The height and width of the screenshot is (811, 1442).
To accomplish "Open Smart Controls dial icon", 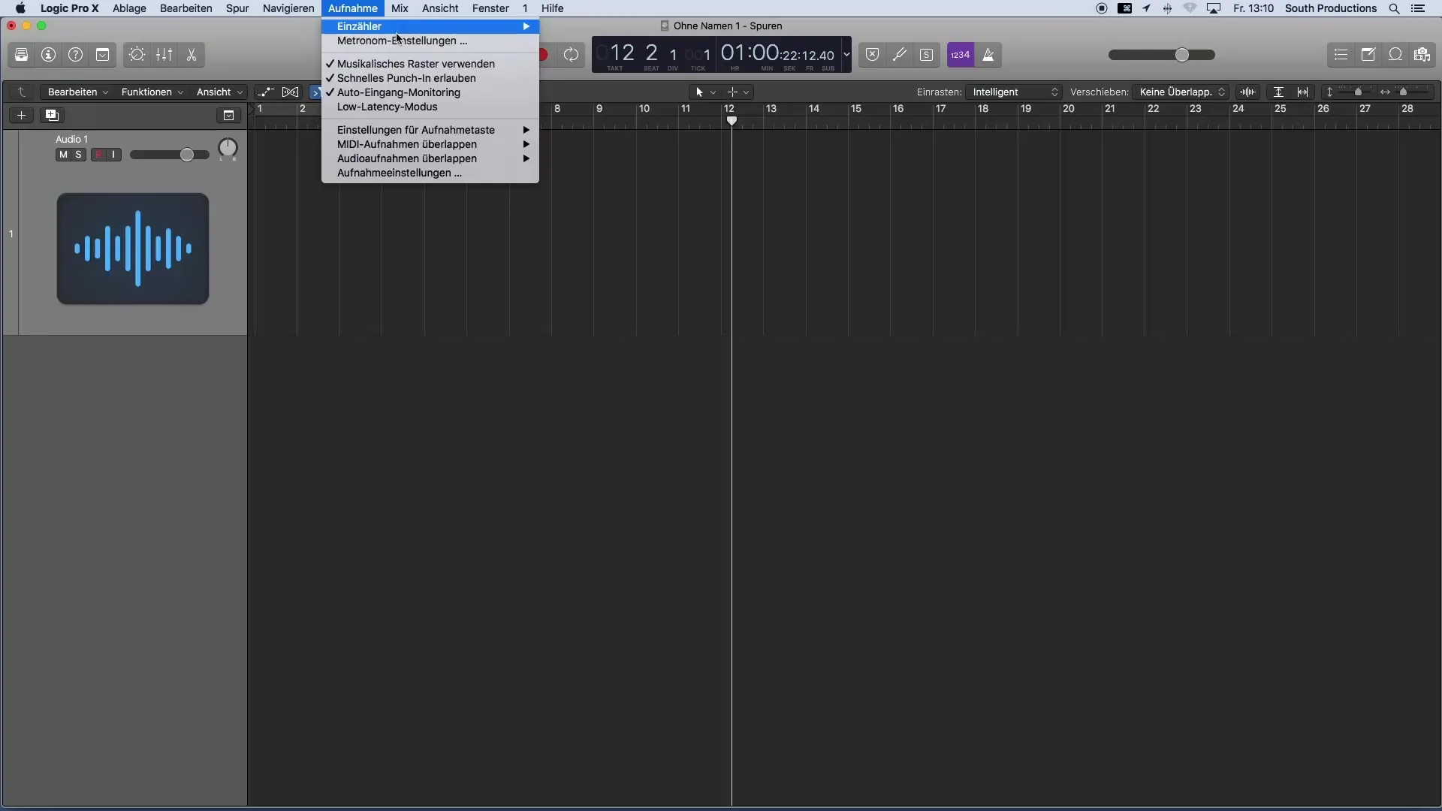I will click(137, 55).
